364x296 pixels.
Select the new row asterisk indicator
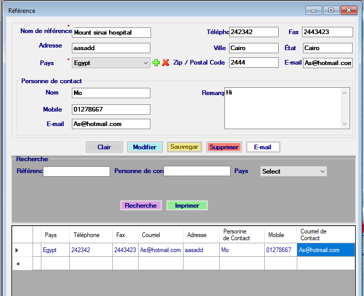click(18, 263)
